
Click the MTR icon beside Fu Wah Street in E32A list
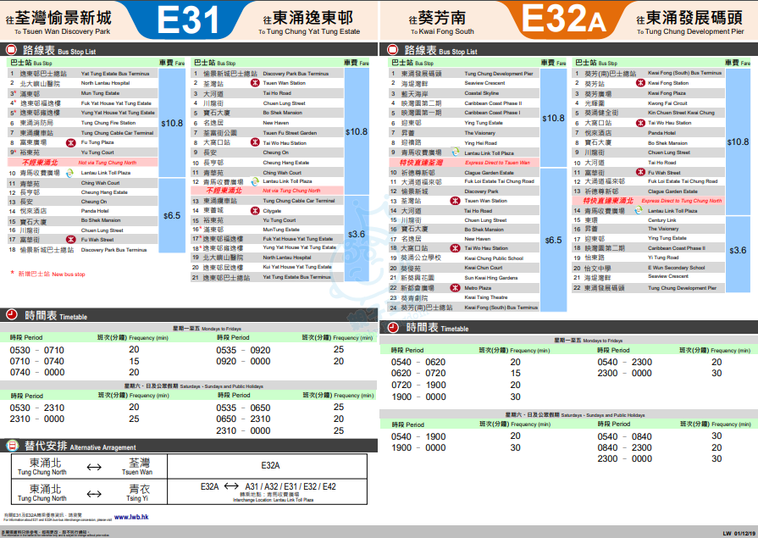pos(640,172)
